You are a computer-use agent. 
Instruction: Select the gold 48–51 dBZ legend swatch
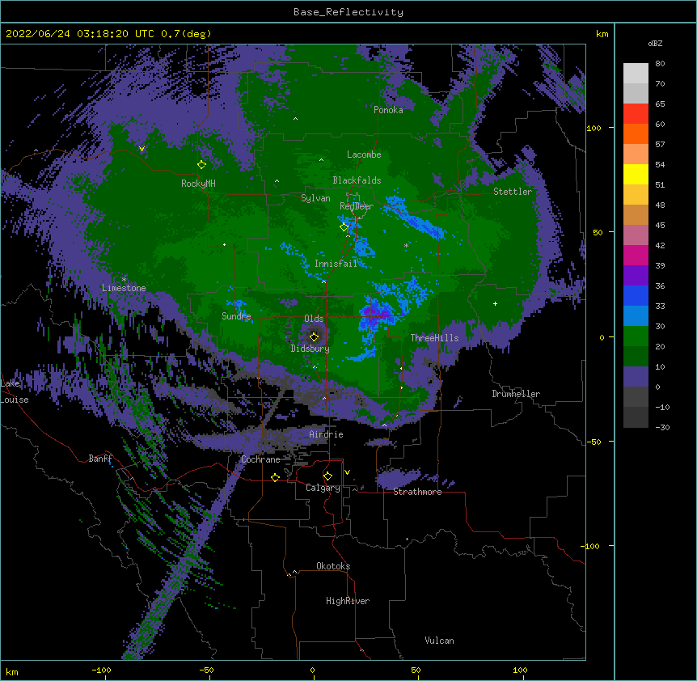click(636, 195)
